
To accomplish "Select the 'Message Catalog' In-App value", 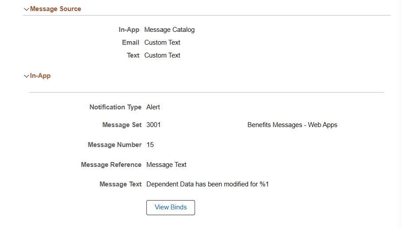I will pyautogui.click(x=169, y=30).
